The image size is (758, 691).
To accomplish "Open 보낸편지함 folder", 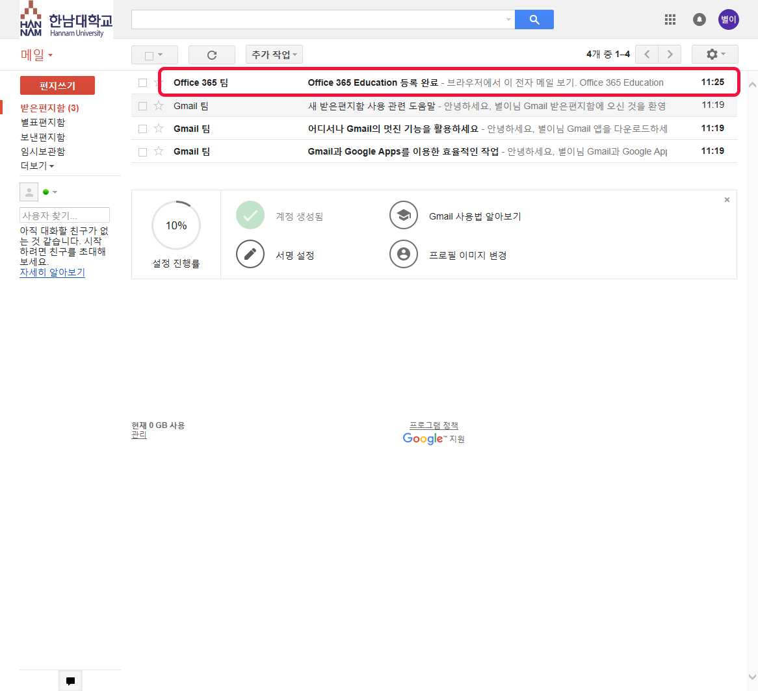I will tap(42, 137).
